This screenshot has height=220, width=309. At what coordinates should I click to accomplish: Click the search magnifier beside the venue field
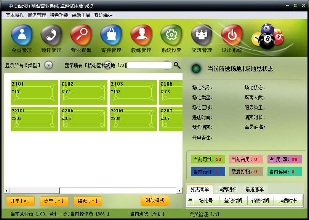[177, 65]
